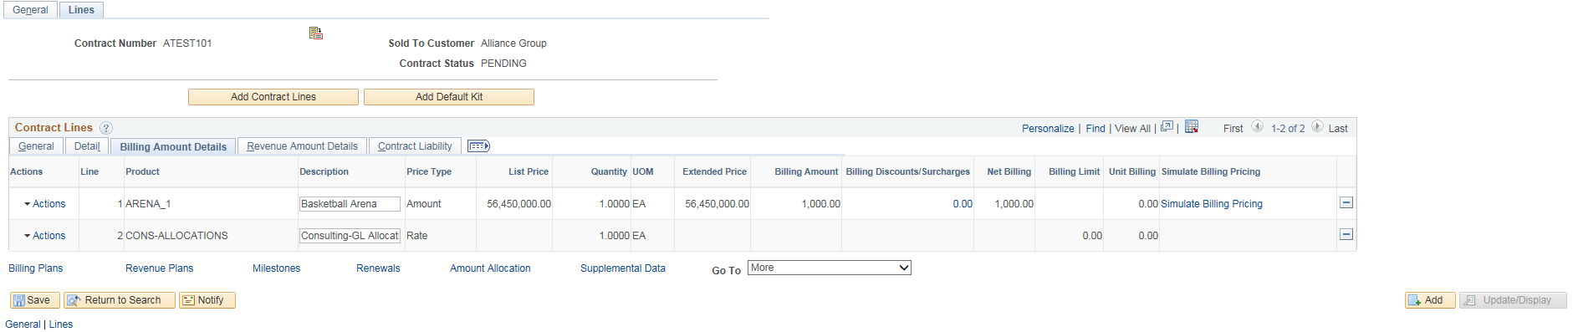Click the Find link in grid header
1573x332 pixels.
[1095, 129]
